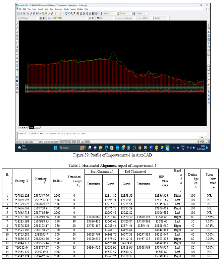The width and height of the screenshot is (223, 261).
Task: Open the Draw menu
Action: [x=51, y=9]
